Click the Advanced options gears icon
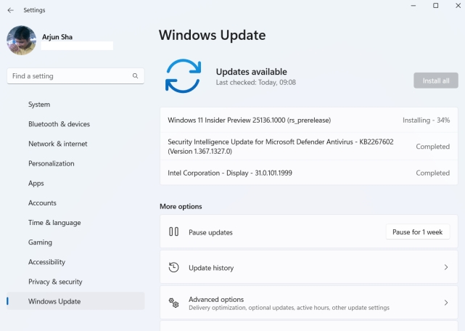 pyautogui.click(x=174, y=303)
